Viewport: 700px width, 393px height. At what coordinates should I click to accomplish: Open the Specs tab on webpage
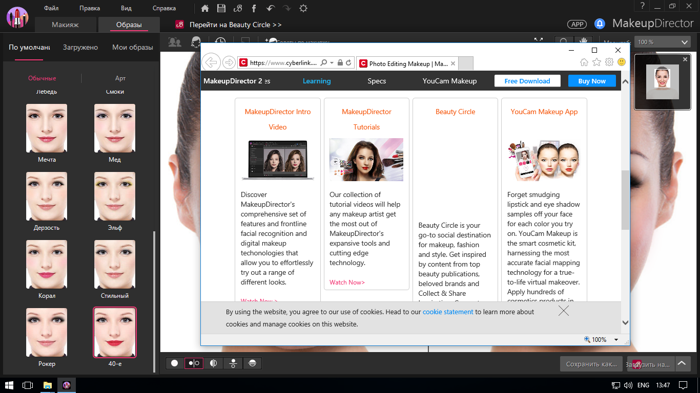click(x=377, y=81)
